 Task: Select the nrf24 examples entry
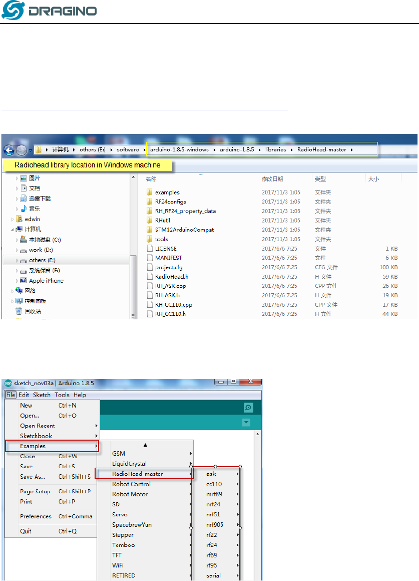[x=216, y=504]
